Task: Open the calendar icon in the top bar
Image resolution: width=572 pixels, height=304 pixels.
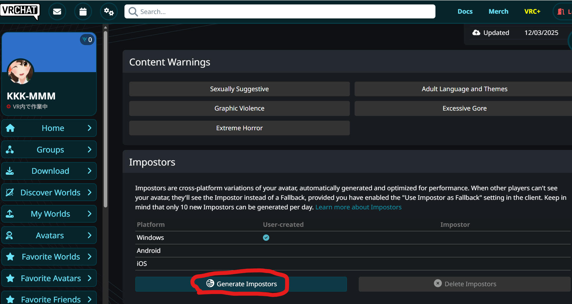Action: 83,12
